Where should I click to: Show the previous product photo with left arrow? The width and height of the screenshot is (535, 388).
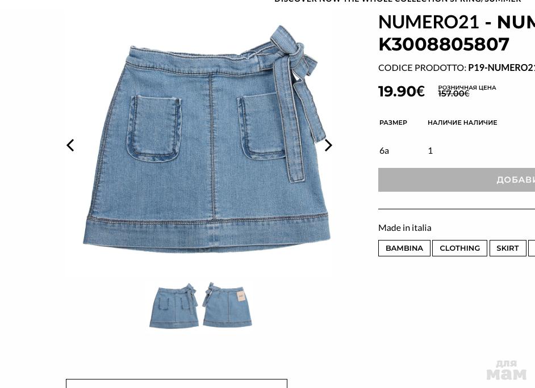(70, 145)
